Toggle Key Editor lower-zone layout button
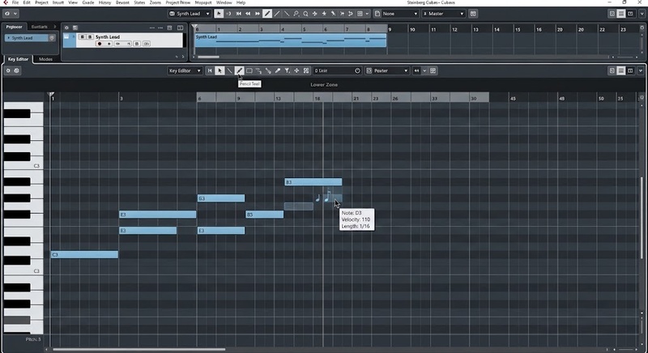Viewport: 648px width, 353px height. pos(621,70)
